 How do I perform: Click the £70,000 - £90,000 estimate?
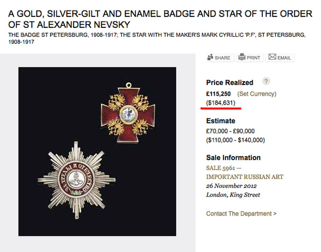230,131
